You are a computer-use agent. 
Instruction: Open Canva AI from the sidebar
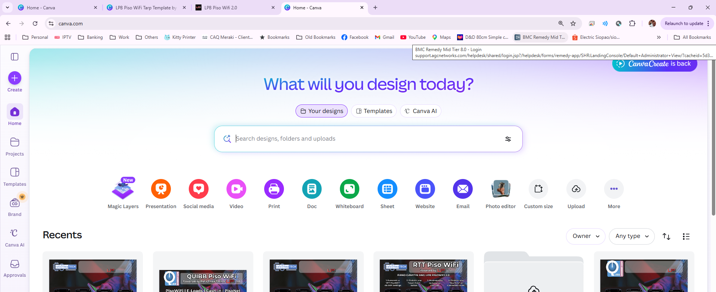pos(15,238)
